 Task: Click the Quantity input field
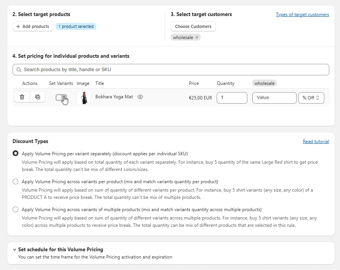click(x=232, y=98)
